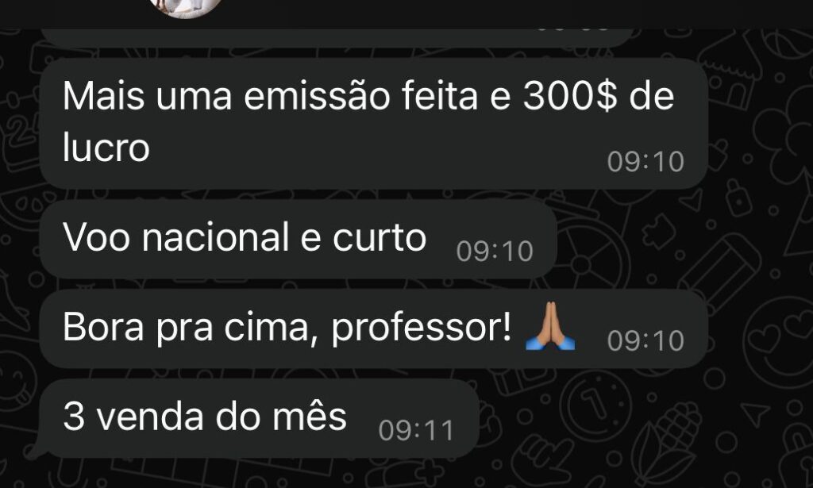
Task: Click the word "lucro"
Action: (106, 147)
